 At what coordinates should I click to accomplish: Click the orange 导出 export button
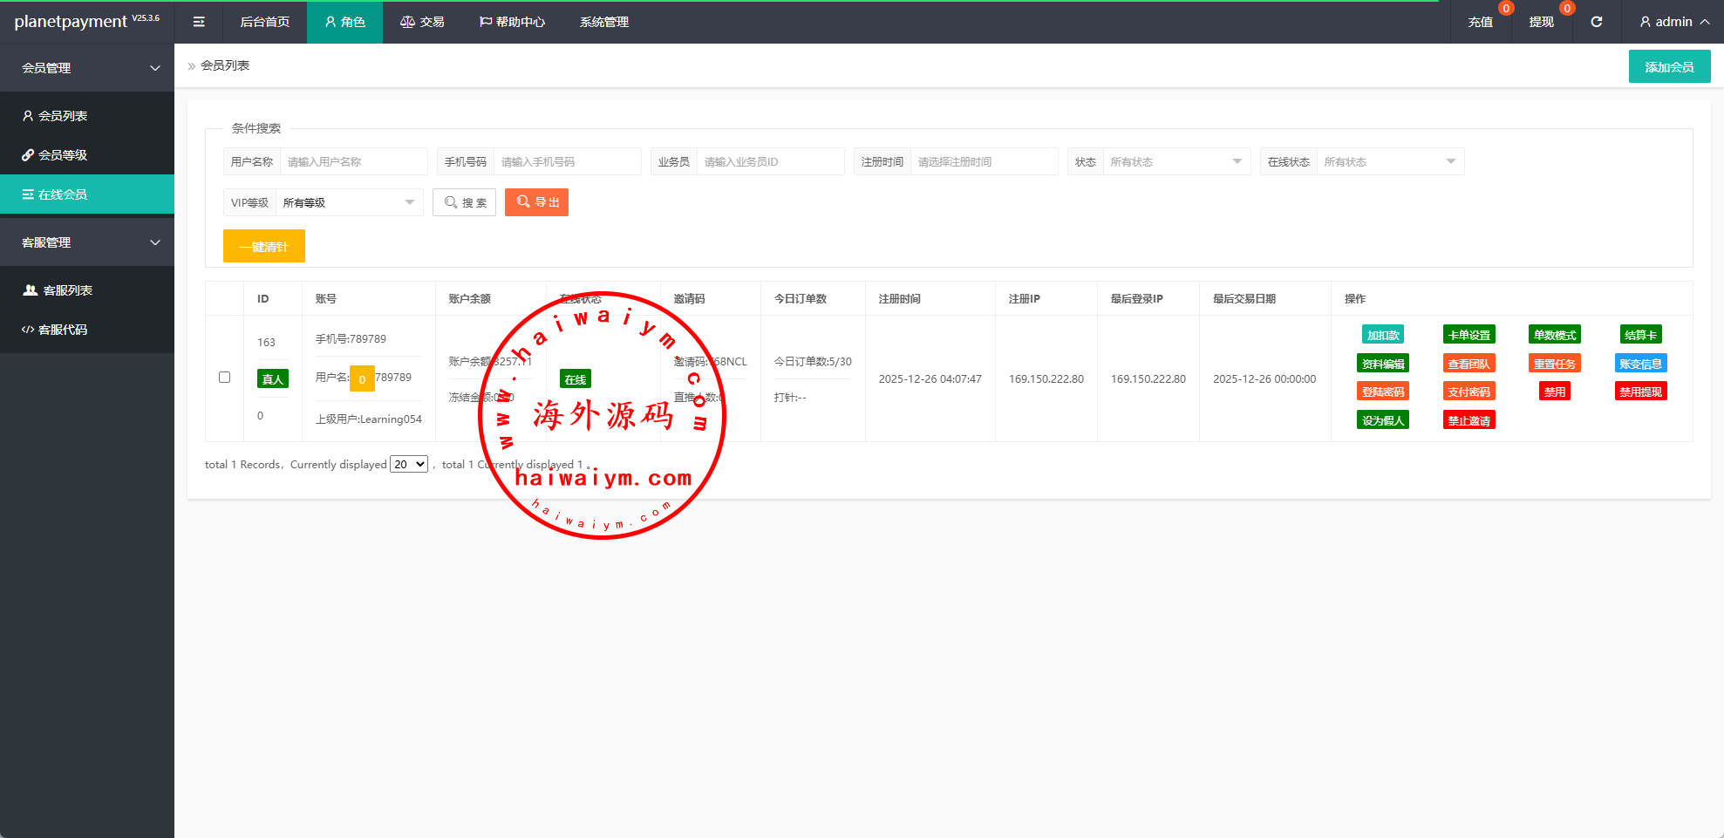tap(536, 202)
